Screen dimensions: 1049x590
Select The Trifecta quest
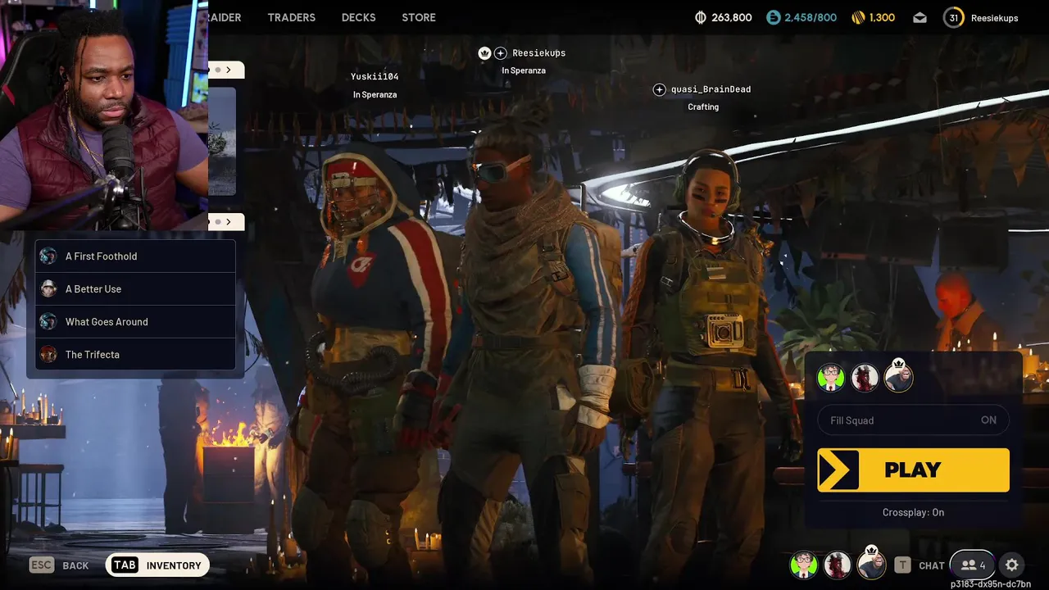136,354
